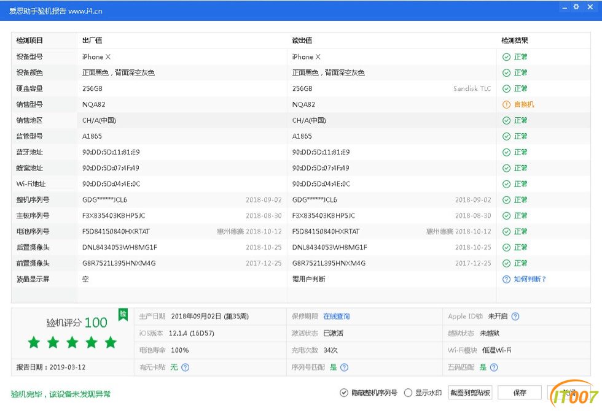
Task: Click the green check icon in 蓝牙地址 row
Action: click(506, 153)
